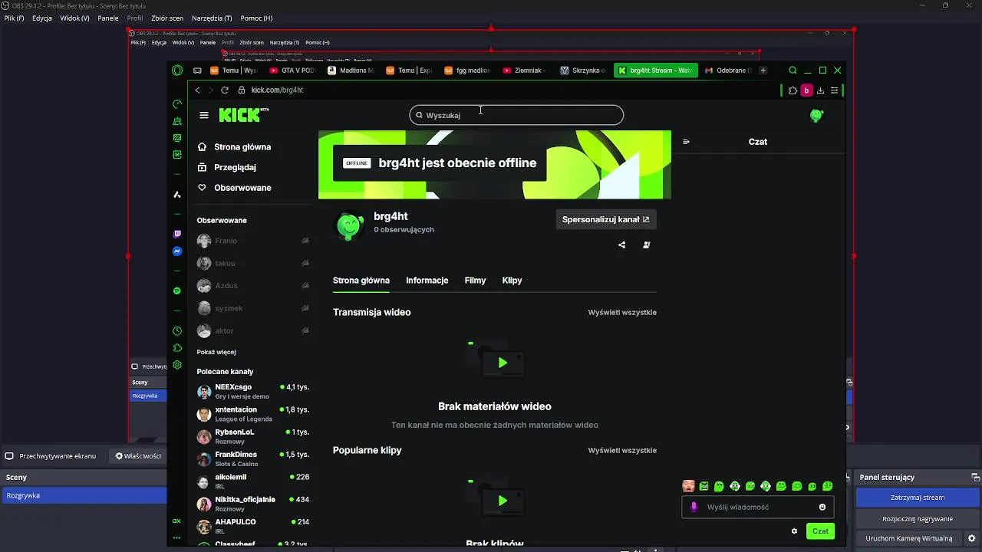Click the share channel icon

point(622,245)
